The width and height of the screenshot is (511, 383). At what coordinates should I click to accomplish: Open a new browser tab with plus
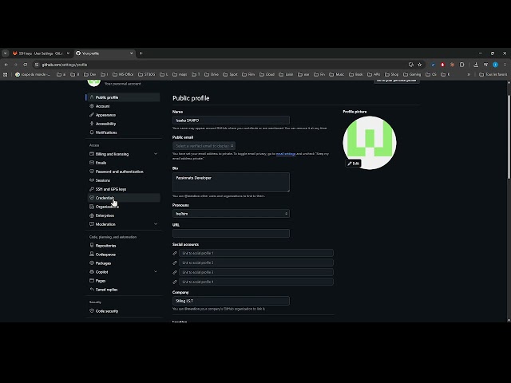(141, 53)
